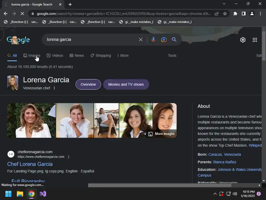
Task: Start a voice search with microphone
Action: click(153, 40)
